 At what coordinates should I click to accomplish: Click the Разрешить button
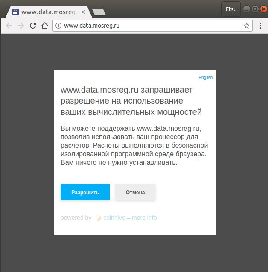(85, 192)
